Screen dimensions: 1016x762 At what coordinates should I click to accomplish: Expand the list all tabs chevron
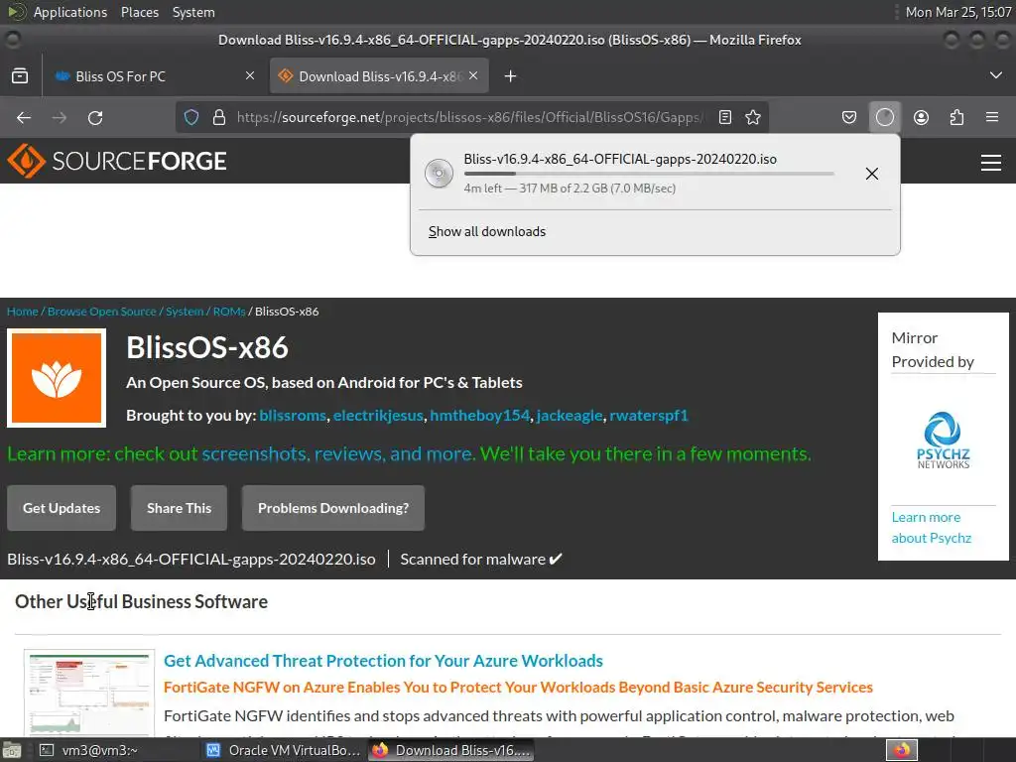[996, 75]
